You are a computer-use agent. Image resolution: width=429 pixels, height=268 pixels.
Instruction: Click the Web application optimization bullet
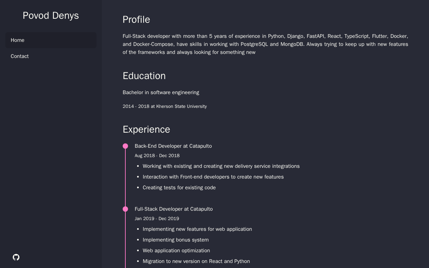pyautogui.click(x=176, y=251)
